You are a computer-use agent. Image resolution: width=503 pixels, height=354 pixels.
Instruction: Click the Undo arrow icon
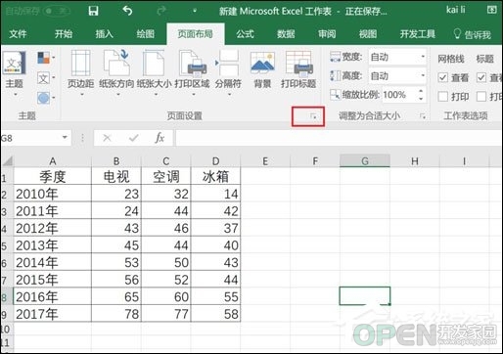(127, 11)
